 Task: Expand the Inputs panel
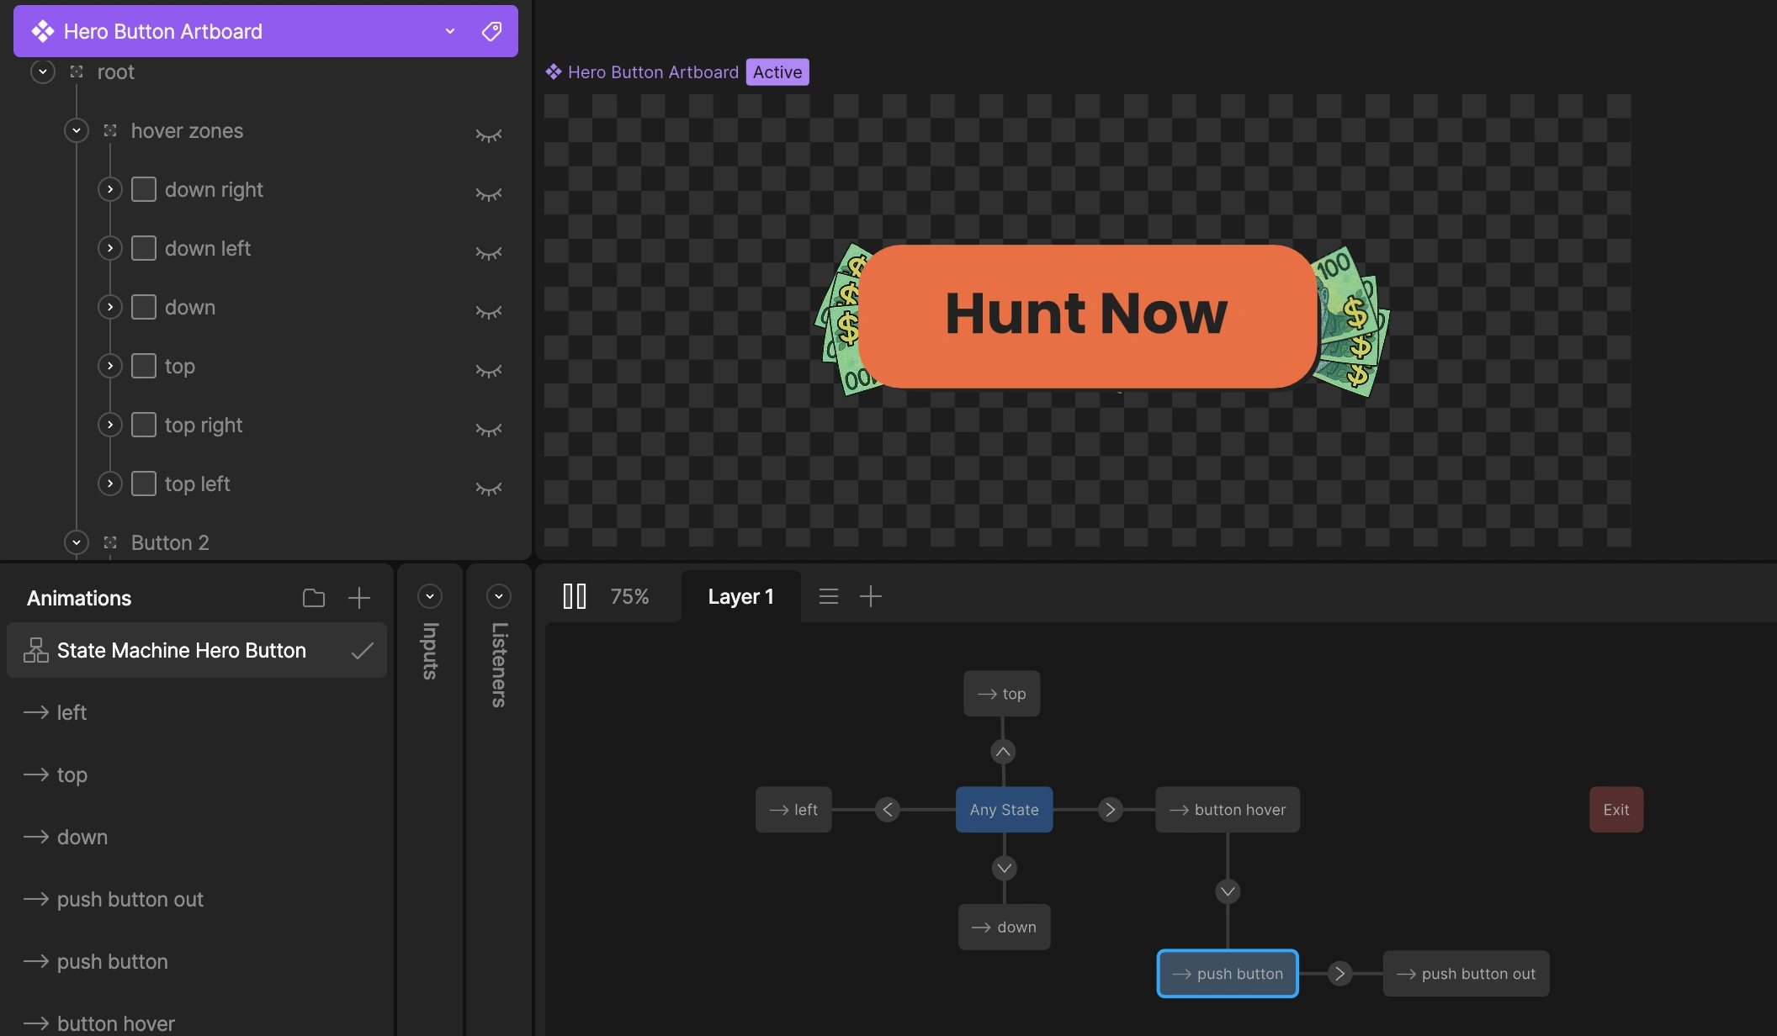point(430,596)
